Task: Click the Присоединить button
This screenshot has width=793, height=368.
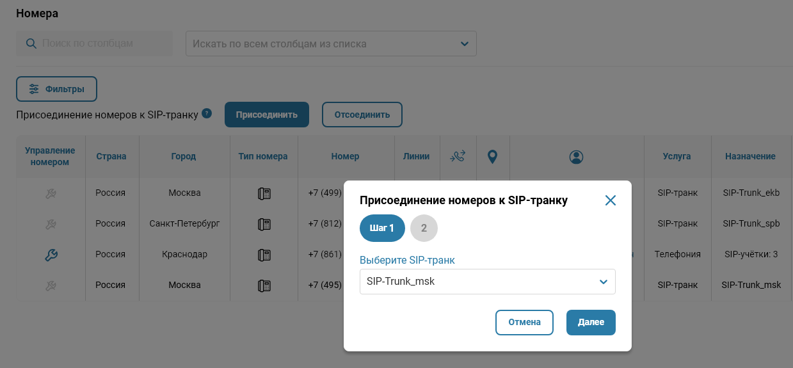Action: 266,115
